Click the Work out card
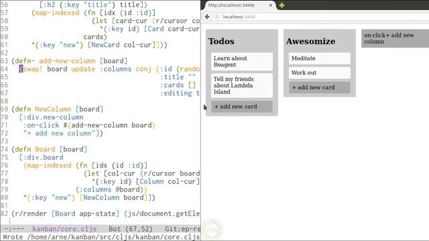 point(320,73)
